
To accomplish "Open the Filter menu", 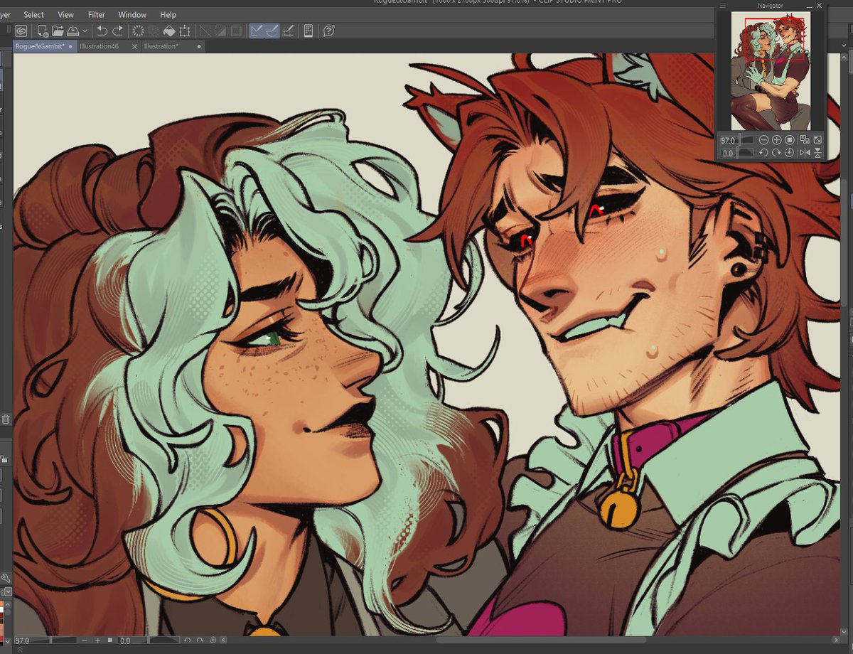I will click(x=96, y=14).
